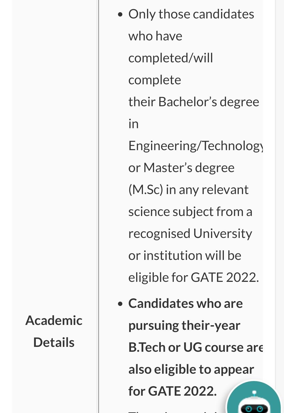The width and height of the screenshot is (284, 413).
Task: Tap the bold "pursuing their-year" line
Action: [x=184, y=325]
